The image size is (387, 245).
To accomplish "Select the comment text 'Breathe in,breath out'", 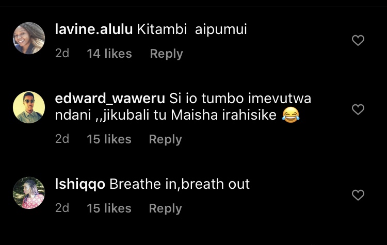I will tap(180, 184).
